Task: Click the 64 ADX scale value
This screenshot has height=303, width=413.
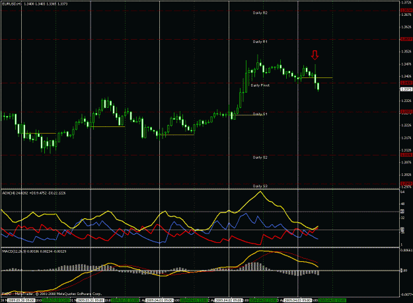Action: coord(402,192)
